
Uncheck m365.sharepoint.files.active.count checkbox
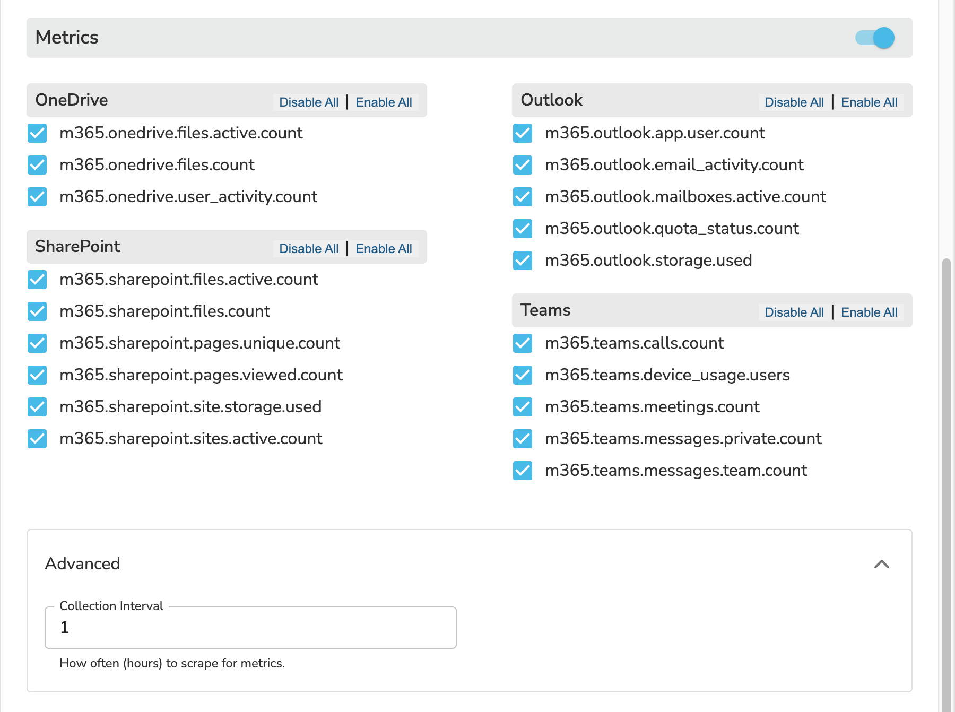coord(37,280)
